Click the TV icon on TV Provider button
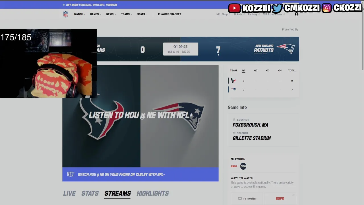This screenshot has width=364, height=205. [240, 199]
